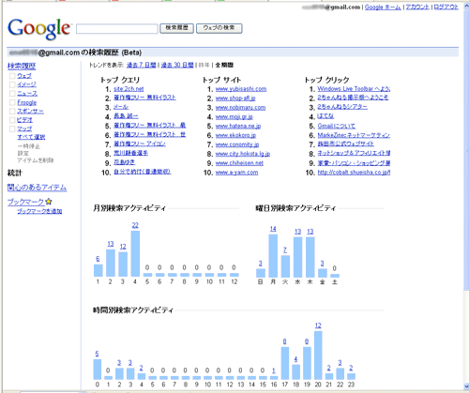Tick the スポンサー checkbox in sidebar
The height and width of the screenshot is (393, 469).
(x=12, y=112)
